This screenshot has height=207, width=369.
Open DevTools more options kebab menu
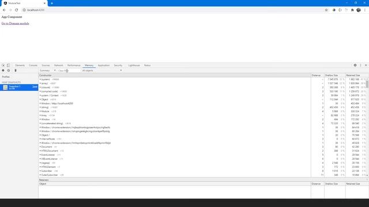click(360, 65)
